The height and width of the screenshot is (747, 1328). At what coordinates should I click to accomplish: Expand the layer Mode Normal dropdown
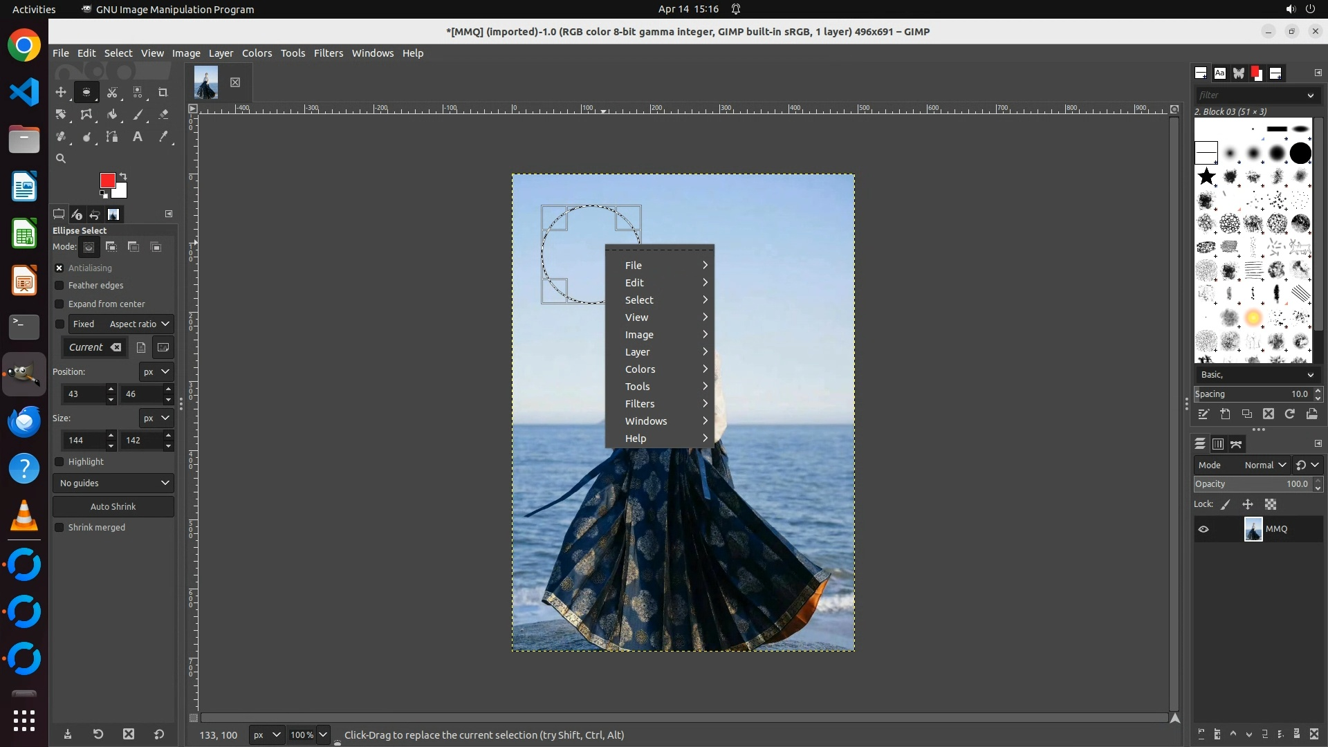tap(1264, 465)
